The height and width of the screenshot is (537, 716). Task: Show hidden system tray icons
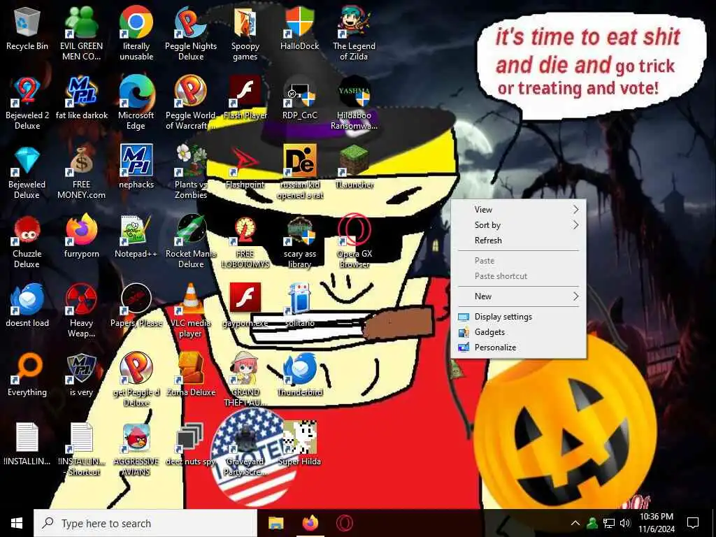pos(575,523)
